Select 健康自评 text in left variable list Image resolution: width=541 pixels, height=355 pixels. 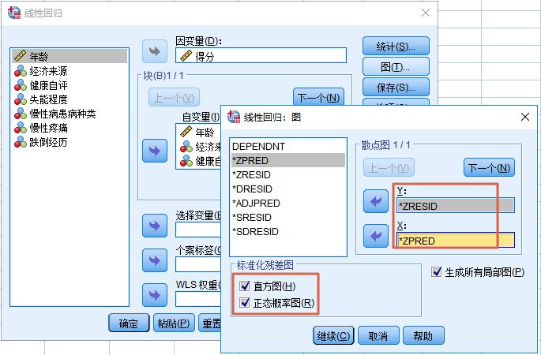coord(48,85)
